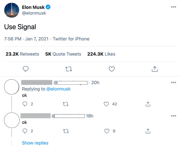Viewport: 181px width, 147px height.
Task: Retweet the 20h "ok" reply
Action: click(x=66, y=104)
